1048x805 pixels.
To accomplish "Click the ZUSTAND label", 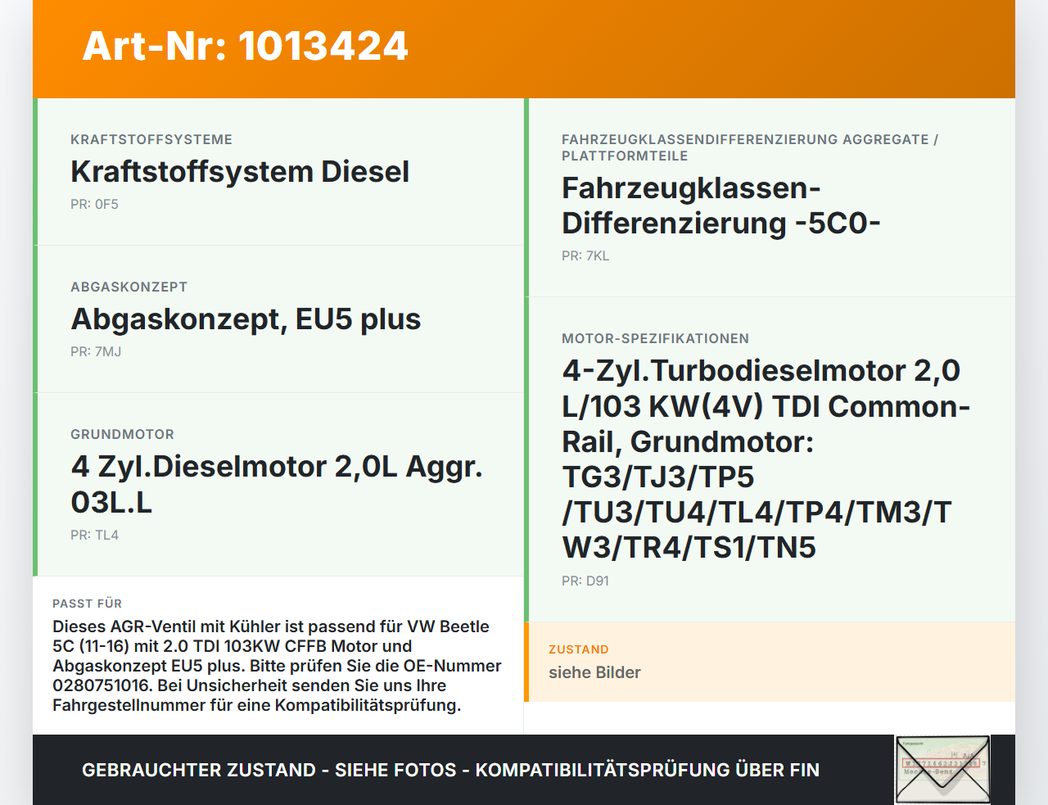I will (x=579, y=649).
